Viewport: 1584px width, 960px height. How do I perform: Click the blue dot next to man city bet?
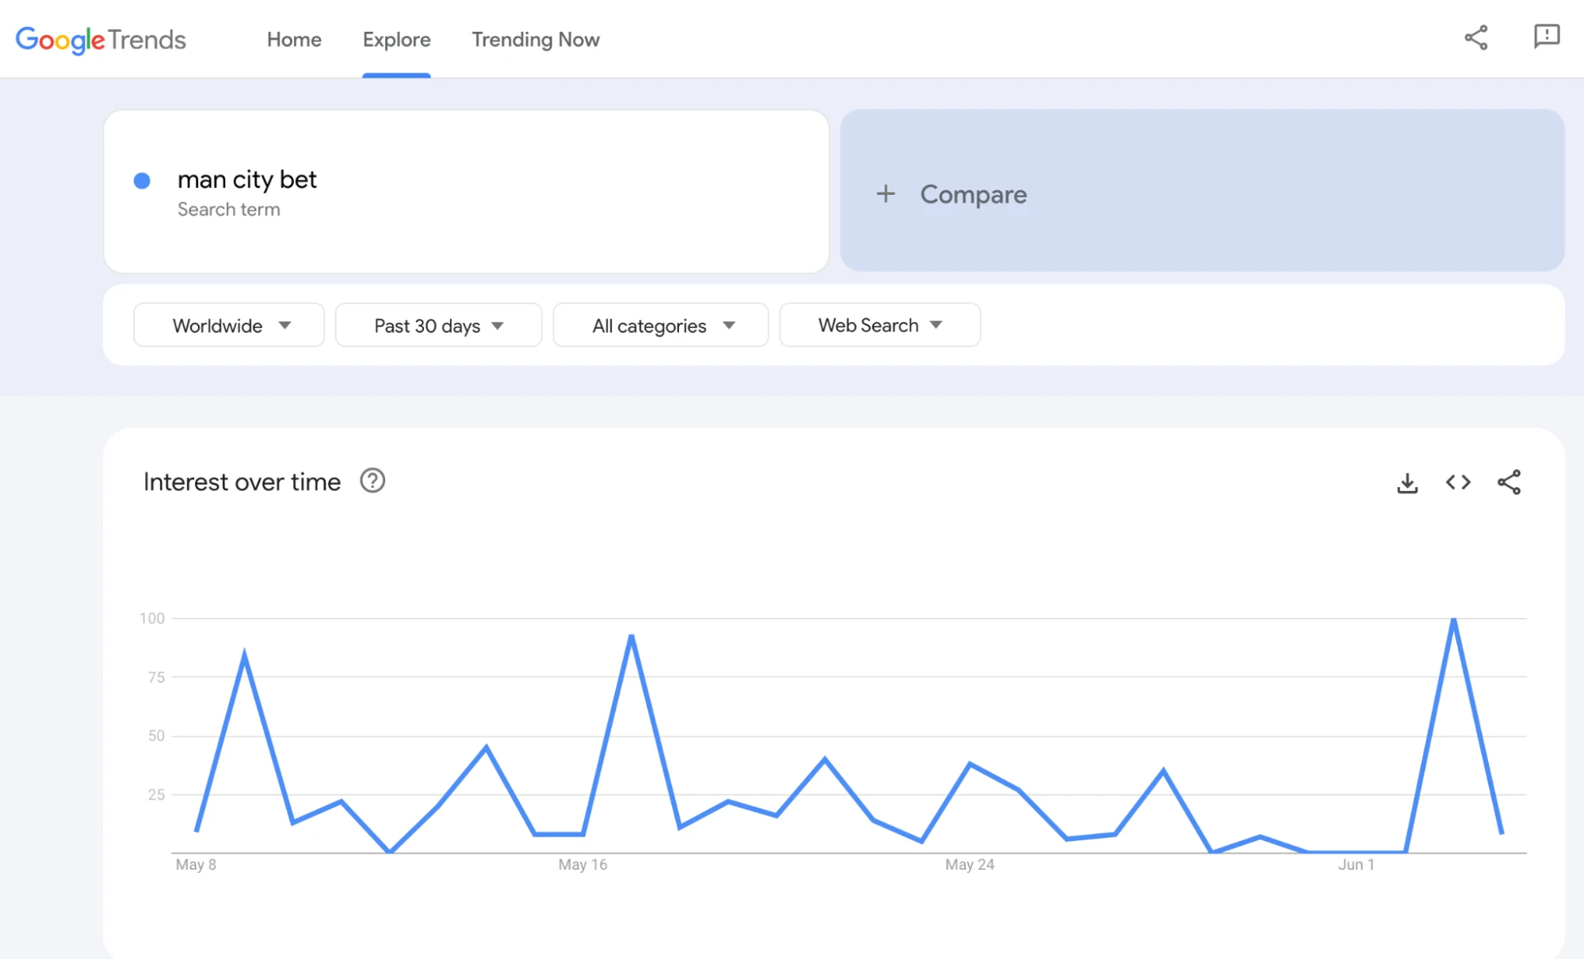(142, 181)
